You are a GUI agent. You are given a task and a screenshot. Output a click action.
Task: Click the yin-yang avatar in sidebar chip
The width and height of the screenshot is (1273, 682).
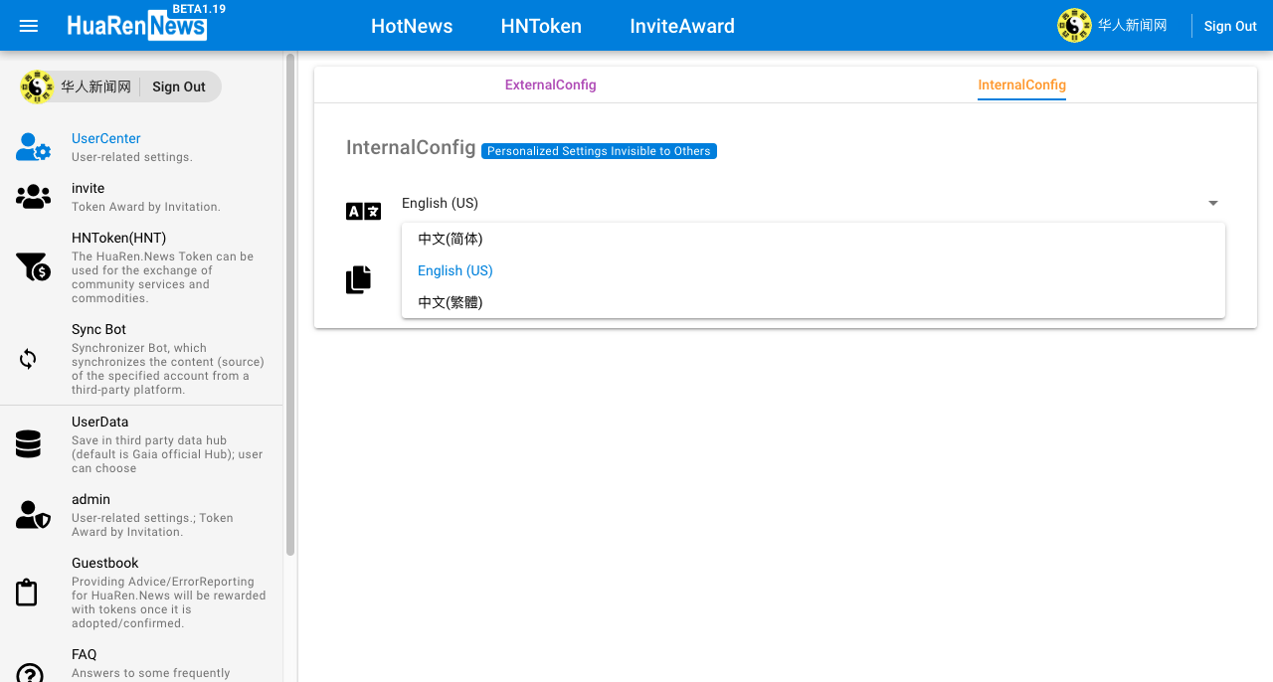tap(37, 86)
